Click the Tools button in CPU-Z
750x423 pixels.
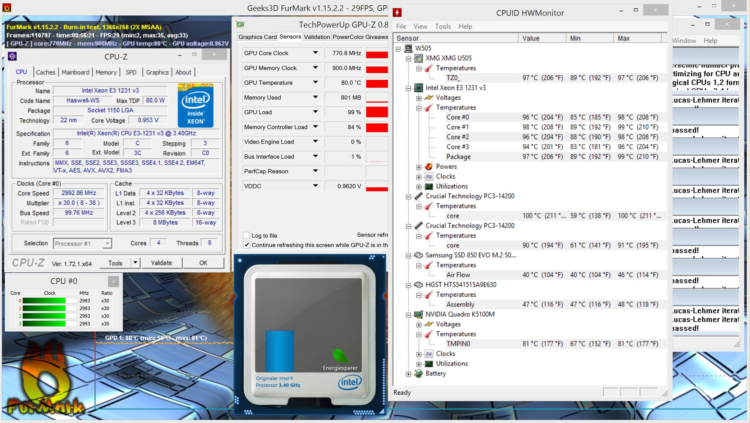click(x=115, y=263)
